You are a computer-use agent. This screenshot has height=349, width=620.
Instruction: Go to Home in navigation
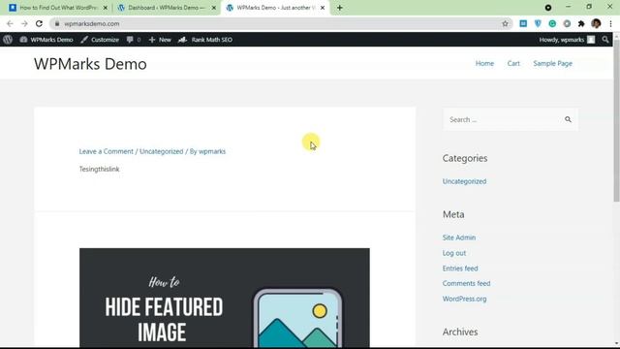click(484, 63)
